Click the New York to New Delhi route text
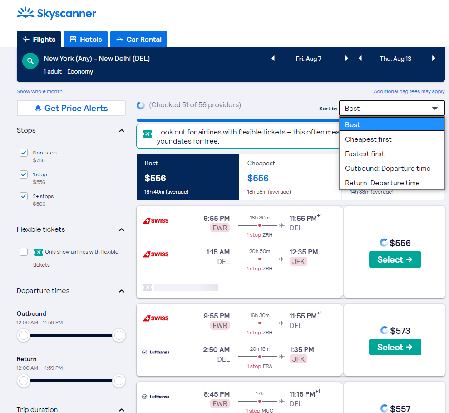Image resolution: width=449 pixels, height=413 pixels. click(x=97, y=59)
